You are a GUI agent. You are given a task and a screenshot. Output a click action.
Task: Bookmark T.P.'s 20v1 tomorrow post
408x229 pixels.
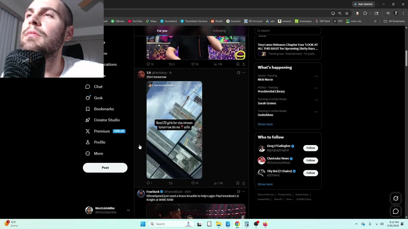pos(238,183)
